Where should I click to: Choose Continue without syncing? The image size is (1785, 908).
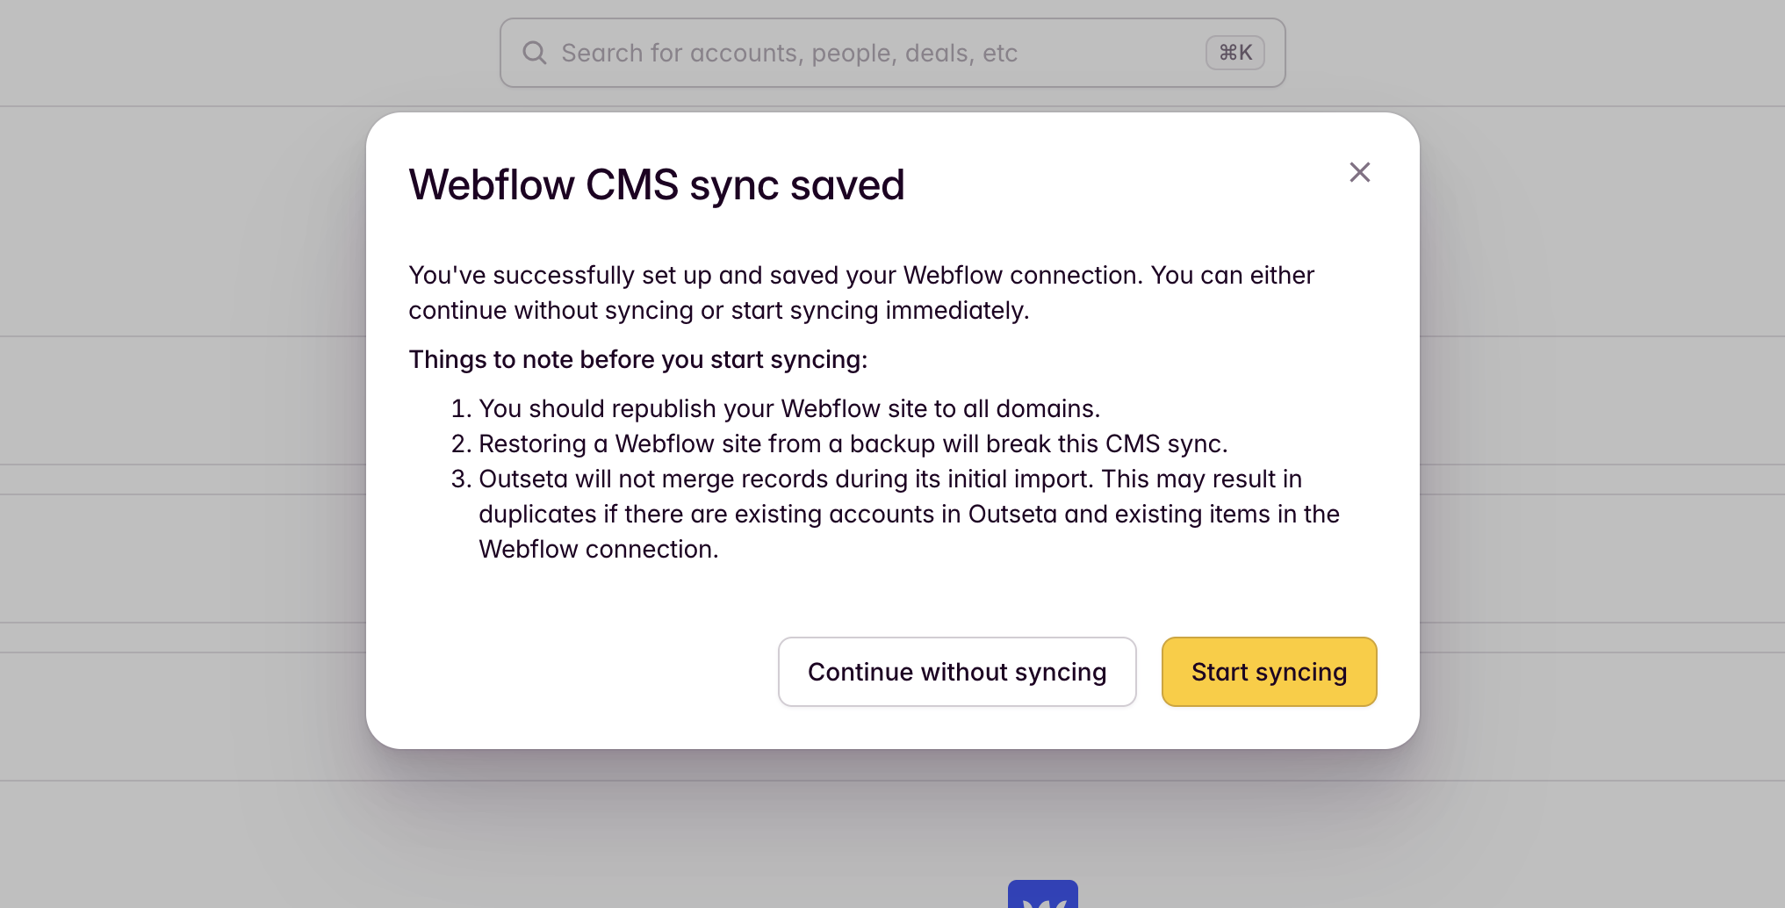tap(957, 672)
